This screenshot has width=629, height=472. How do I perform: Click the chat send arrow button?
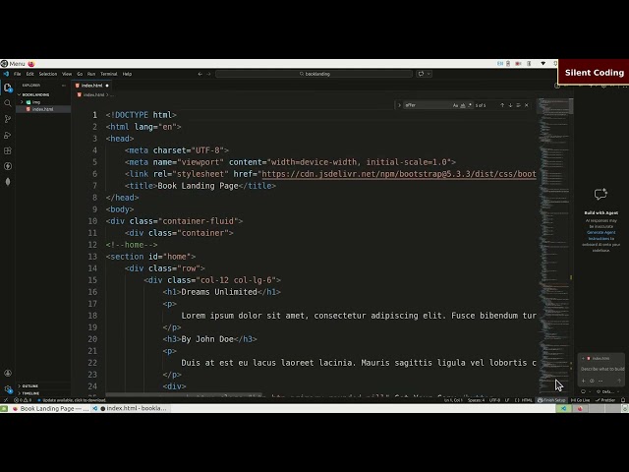pyautogui.click(x=619, y=381)
